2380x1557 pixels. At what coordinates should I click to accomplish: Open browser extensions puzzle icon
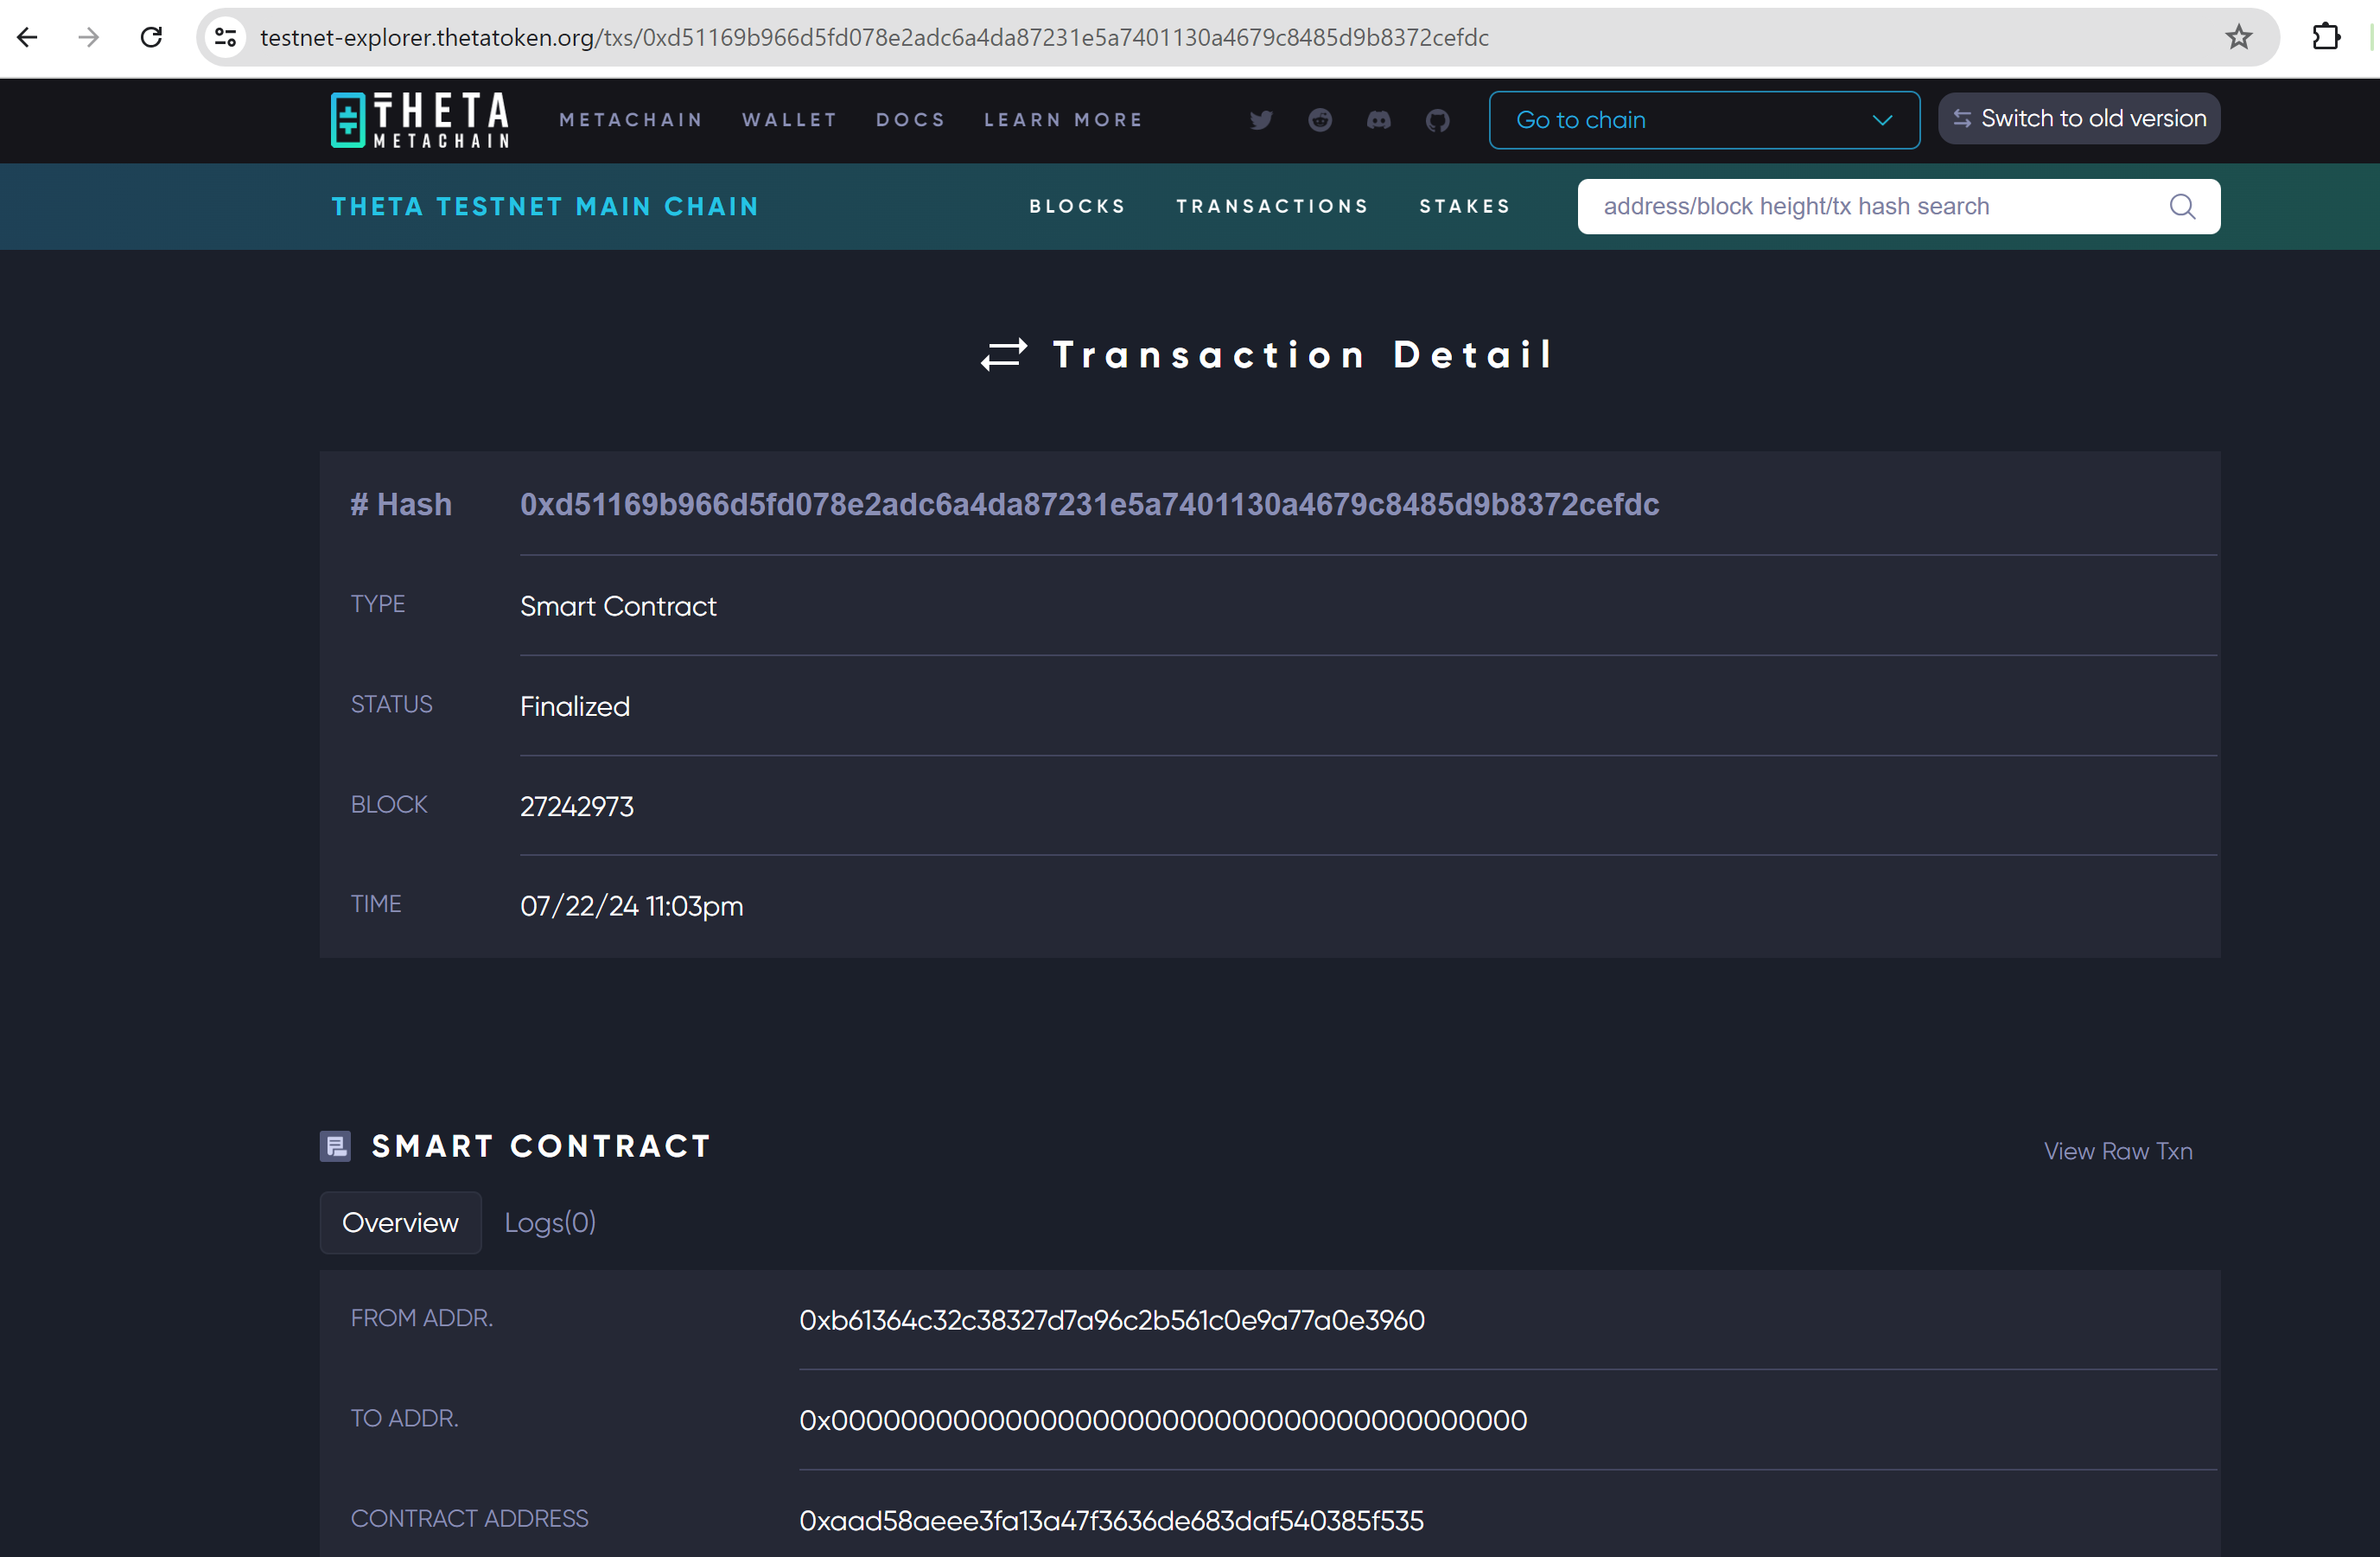(2326, 37)
